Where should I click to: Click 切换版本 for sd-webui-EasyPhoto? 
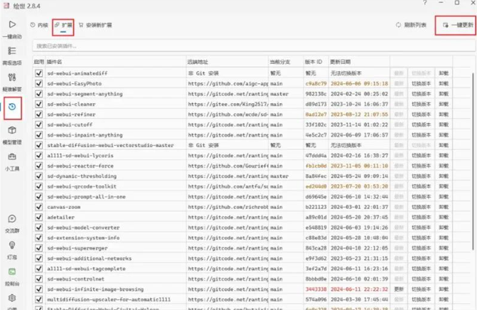[422, 83]
